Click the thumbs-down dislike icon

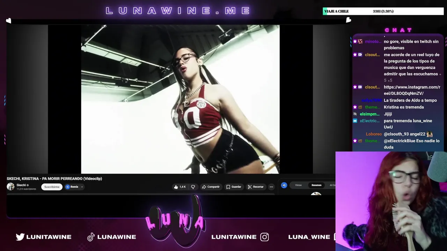click(x=193, y=187)
